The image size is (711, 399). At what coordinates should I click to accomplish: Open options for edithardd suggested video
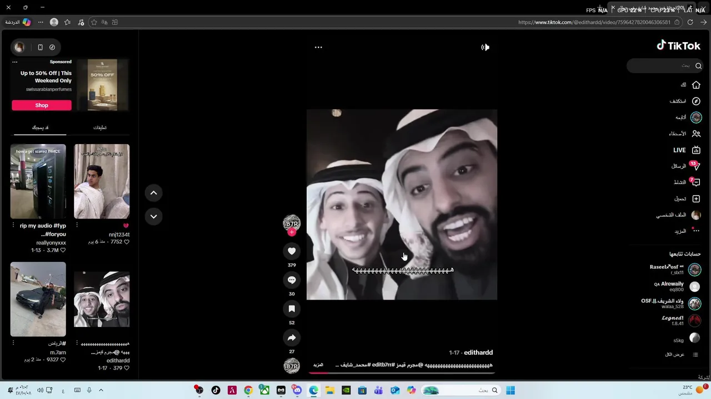(x=77, y=343)
